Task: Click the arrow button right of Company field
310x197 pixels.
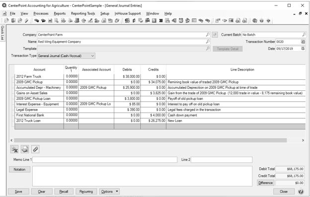Action: (x=215, y=35)
